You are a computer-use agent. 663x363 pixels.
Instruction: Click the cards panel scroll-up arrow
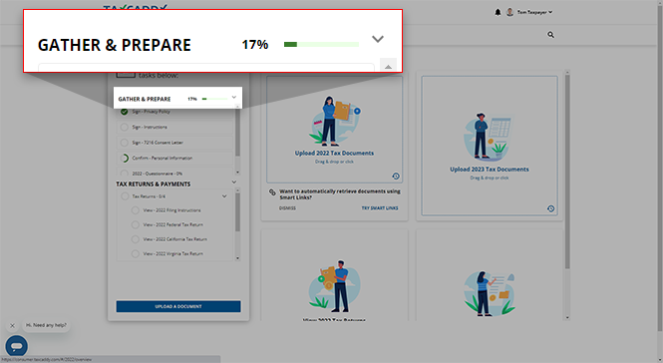567,73
